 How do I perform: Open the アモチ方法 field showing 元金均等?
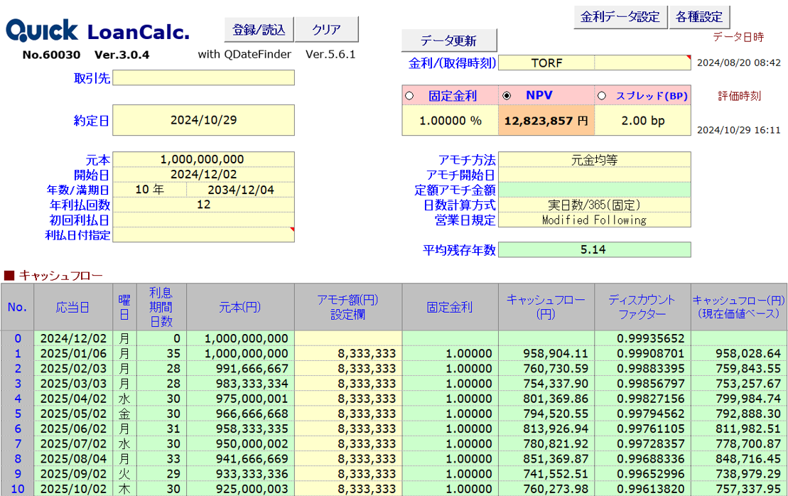click(594, 160)
